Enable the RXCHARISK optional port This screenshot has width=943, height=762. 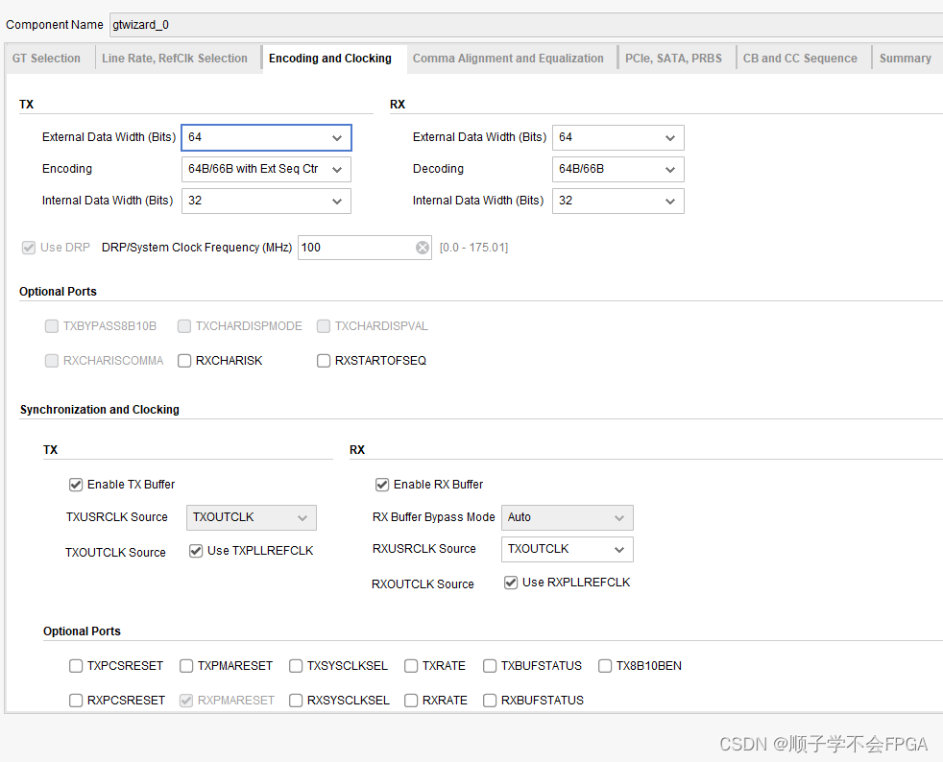coord(184,361)
